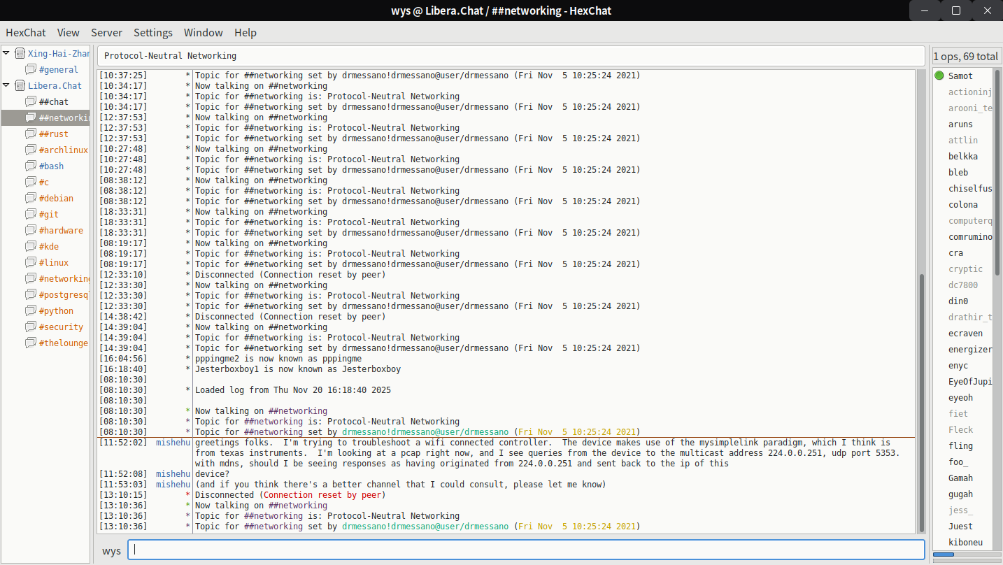Switch to the #debian channel
Image resolution: width=1003 pixels, height=565 pixels.
(56, 198)
